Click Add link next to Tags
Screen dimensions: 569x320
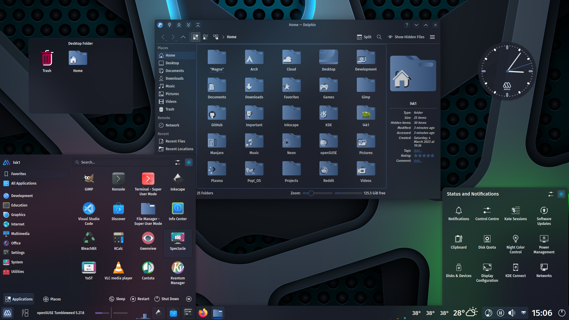tap(418, 151)
